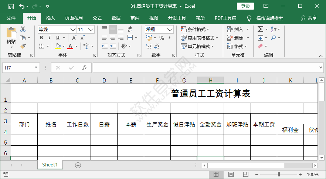Image resolution: width=326 pixels, height=179 pixels.
Task: Open the fill color dropdown arrow
Action: coord(64,46)
